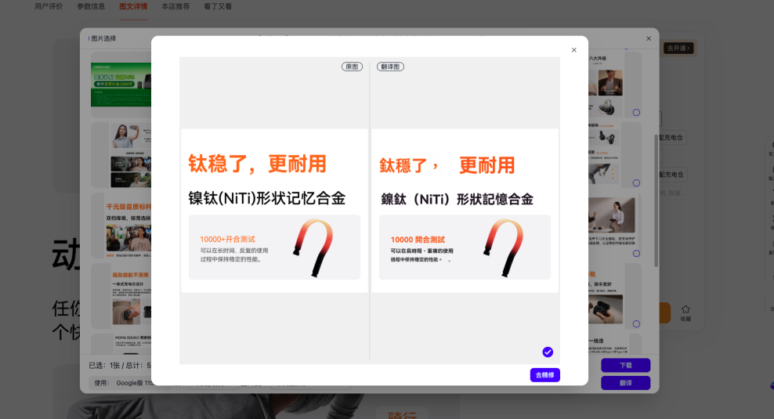Image resolution: width=774 pixels, height=419 pixels.
Task: Click the 翻译图 label tag
Action: tap(390, 67)
